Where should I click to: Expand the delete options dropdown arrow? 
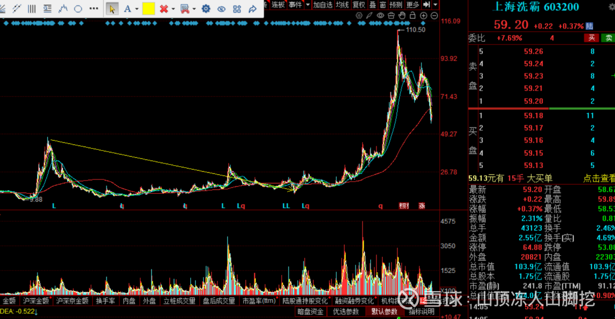[173, 9]
